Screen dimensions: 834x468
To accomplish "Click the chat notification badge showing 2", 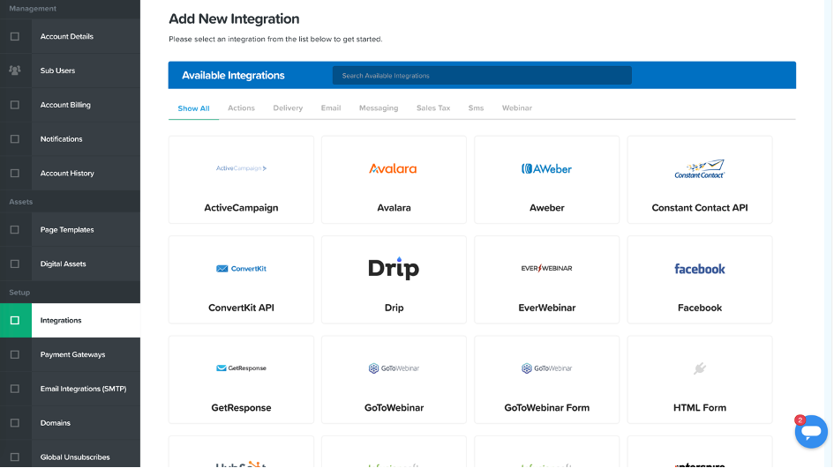I will coord(800,420).
